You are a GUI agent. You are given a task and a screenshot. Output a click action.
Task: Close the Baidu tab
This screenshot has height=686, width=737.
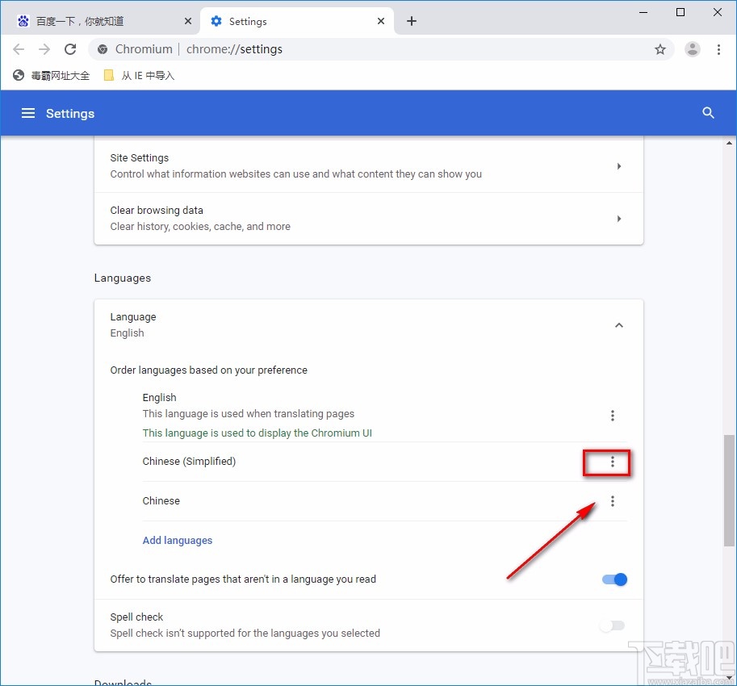(x=187, y=21)
